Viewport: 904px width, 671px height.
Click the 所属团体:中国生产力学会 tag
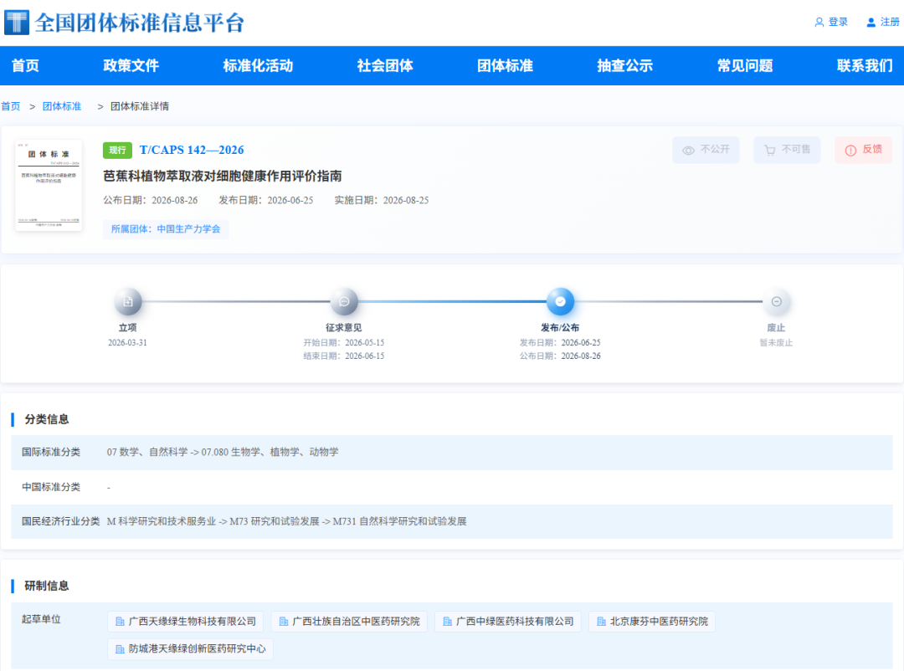(x=166, y=229)
